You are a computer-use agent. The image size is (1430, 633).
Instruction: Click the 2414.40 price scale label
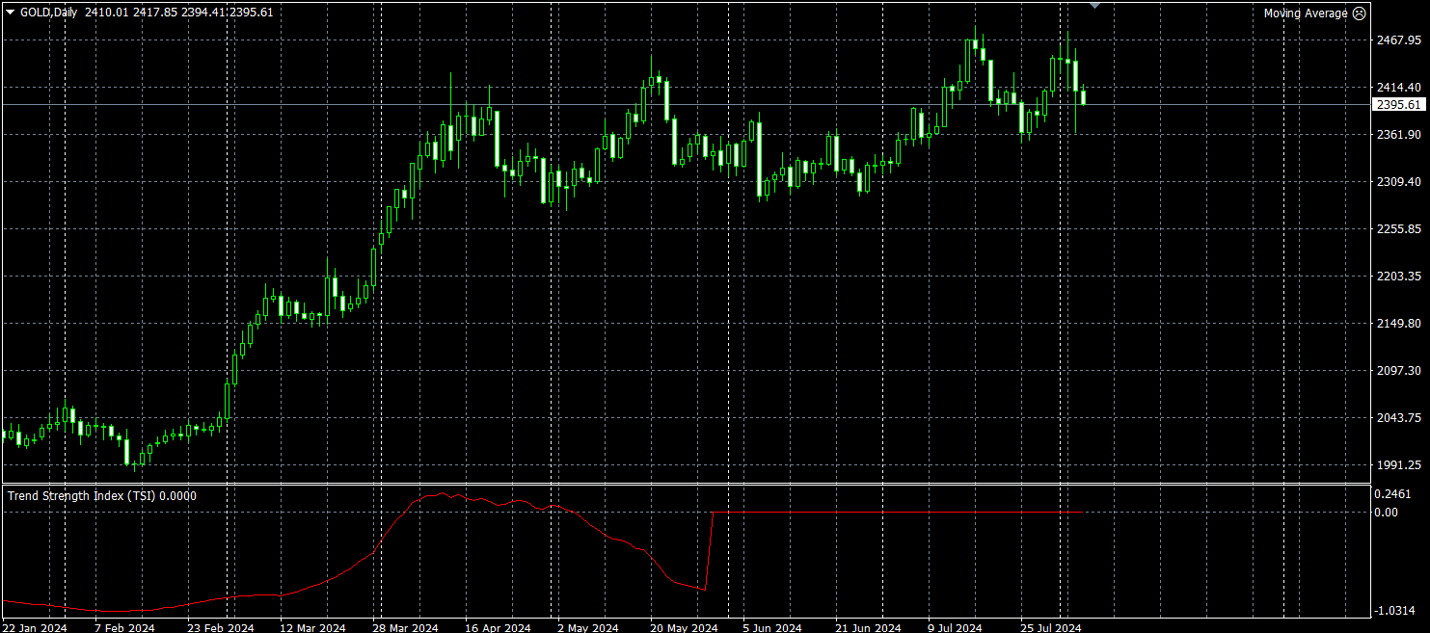(x=1399, y=88)
